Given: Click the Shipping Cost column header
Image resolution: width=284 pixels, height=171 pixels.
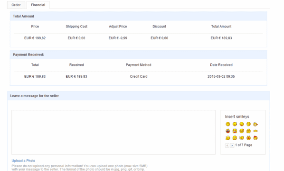Looking at the screenshot, I should [76, 27].
